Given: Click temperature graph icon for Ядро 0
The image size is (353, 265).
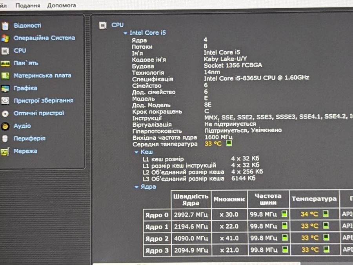Looking at the screenshot, I should tap(326, 213).
